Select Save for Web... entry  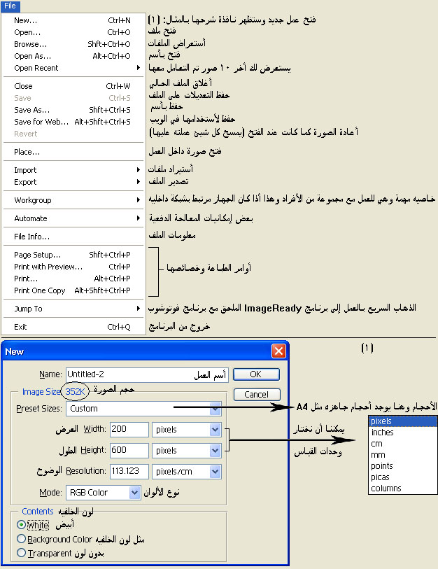pos(73,122)
